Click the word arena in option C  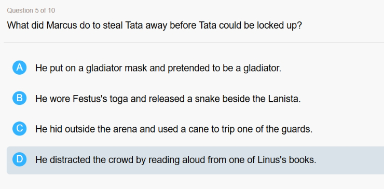125,130
